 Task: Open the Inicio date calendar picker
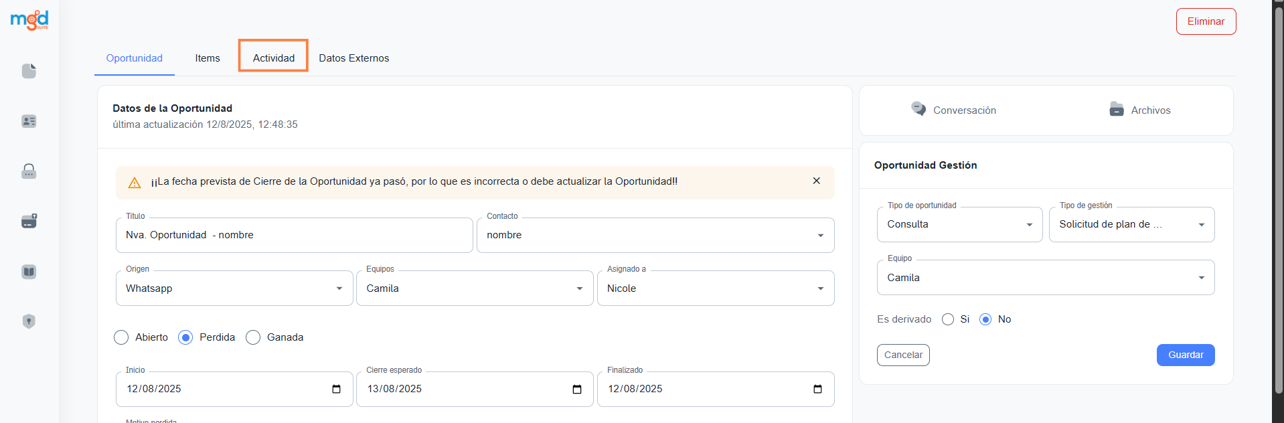[336, 390]
